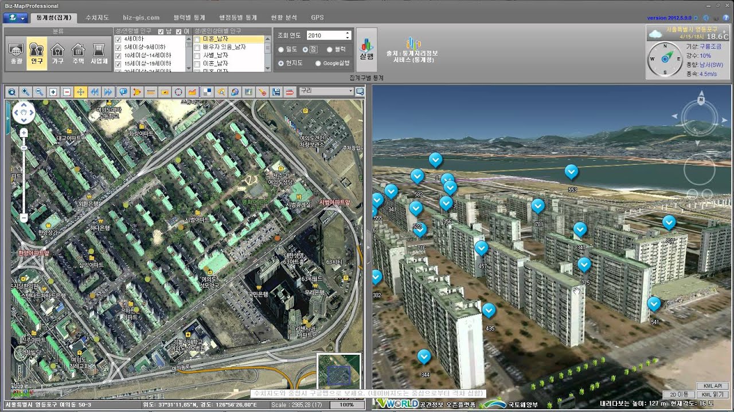The image size is (734, 412).
Task: Check the 배우자 있음_남자 checkbox
Action: 197,47
